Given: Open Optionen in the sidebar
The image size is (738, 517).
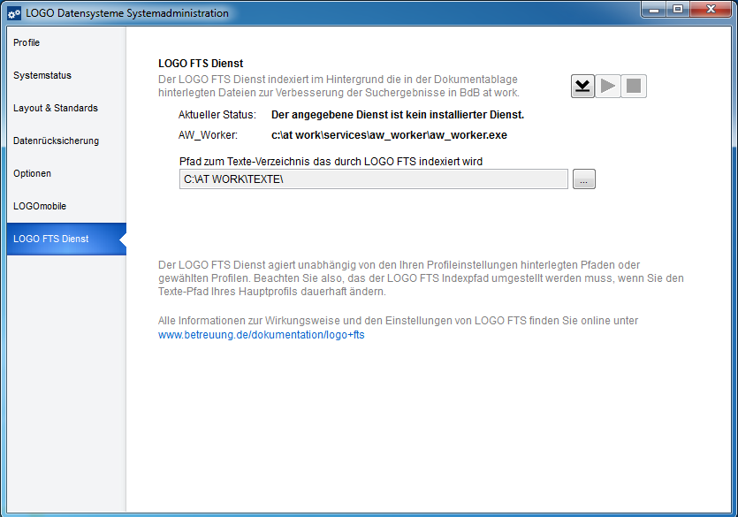Looking at the screenshot, I should tap(66, 173).
